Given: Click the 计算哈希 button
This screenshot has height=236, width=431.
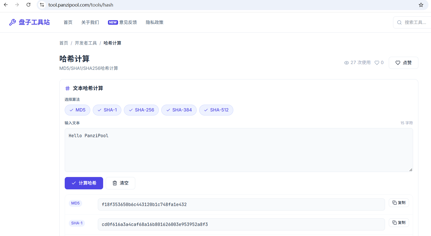Looking at the screenshot, I should coord(84,183).
